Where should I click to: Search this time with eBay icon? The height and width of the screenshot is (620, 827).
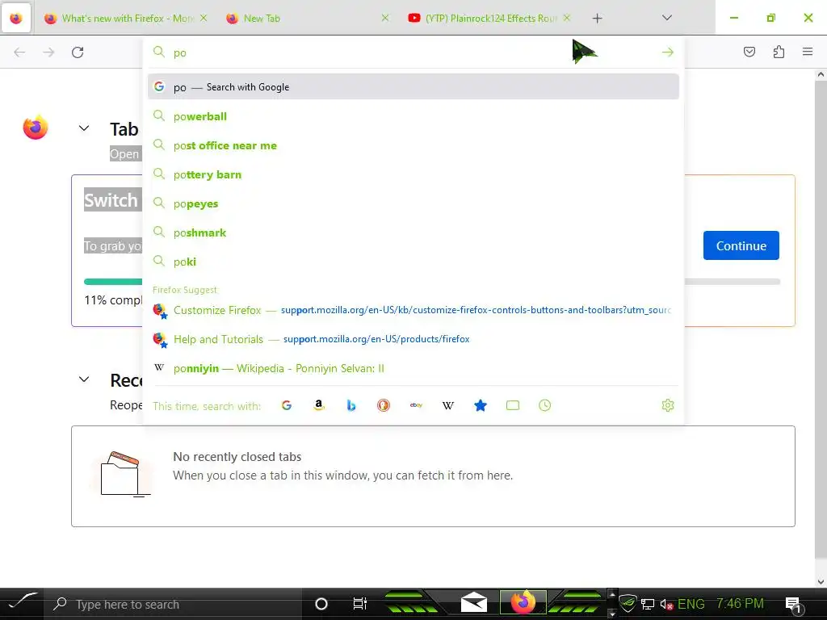(x=416, y=405)
